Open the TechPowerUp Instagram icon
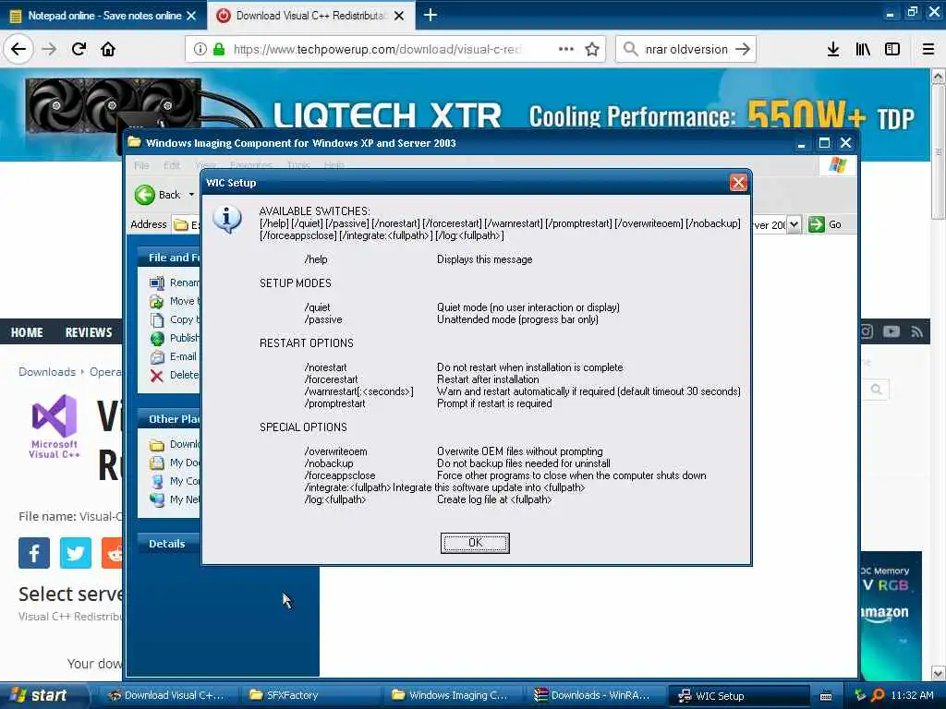This screenshot has height=709, width=946. (x=867, y=331)
